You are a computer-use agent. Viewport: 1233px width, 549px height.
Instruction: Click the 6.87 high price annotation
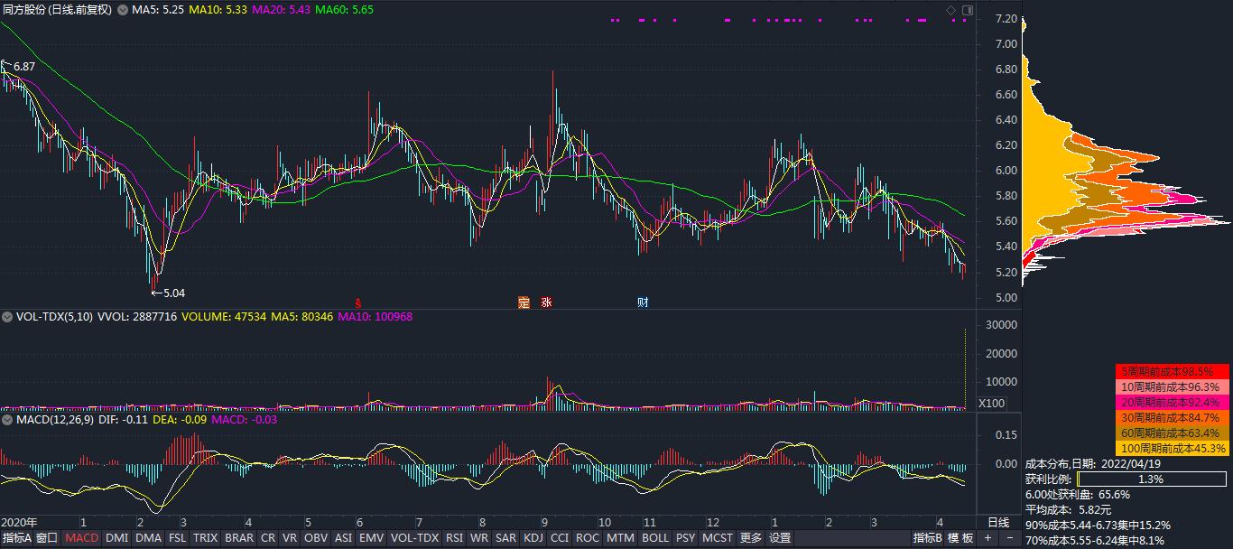24,67
